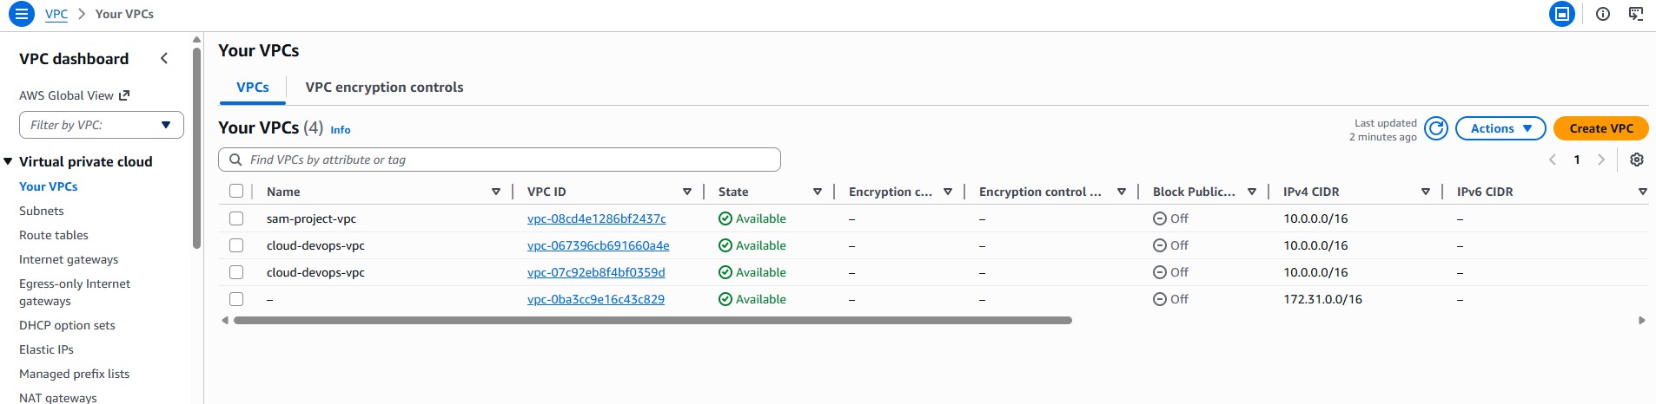
Task: Open vpc-0ba3cc9e16c43c829 link
Action: [x=596, y=299]
